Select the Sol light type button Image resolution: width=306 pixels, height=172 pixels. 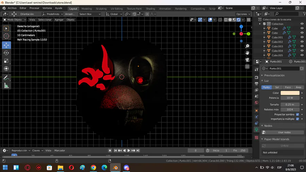277,87
